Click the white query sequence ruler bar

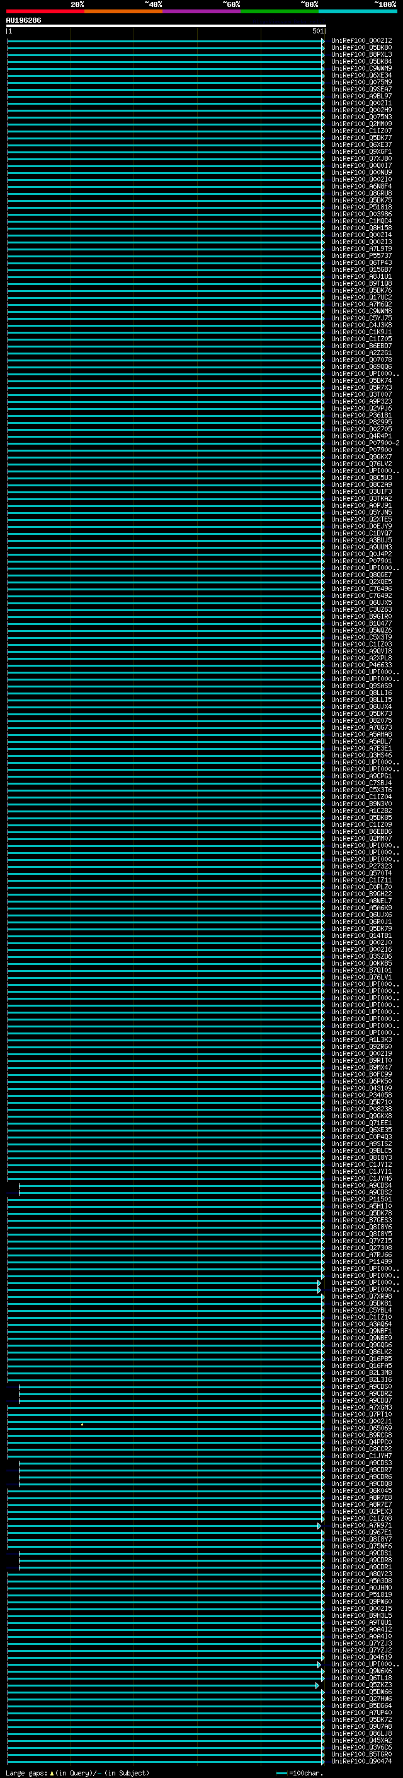(166, 26)
